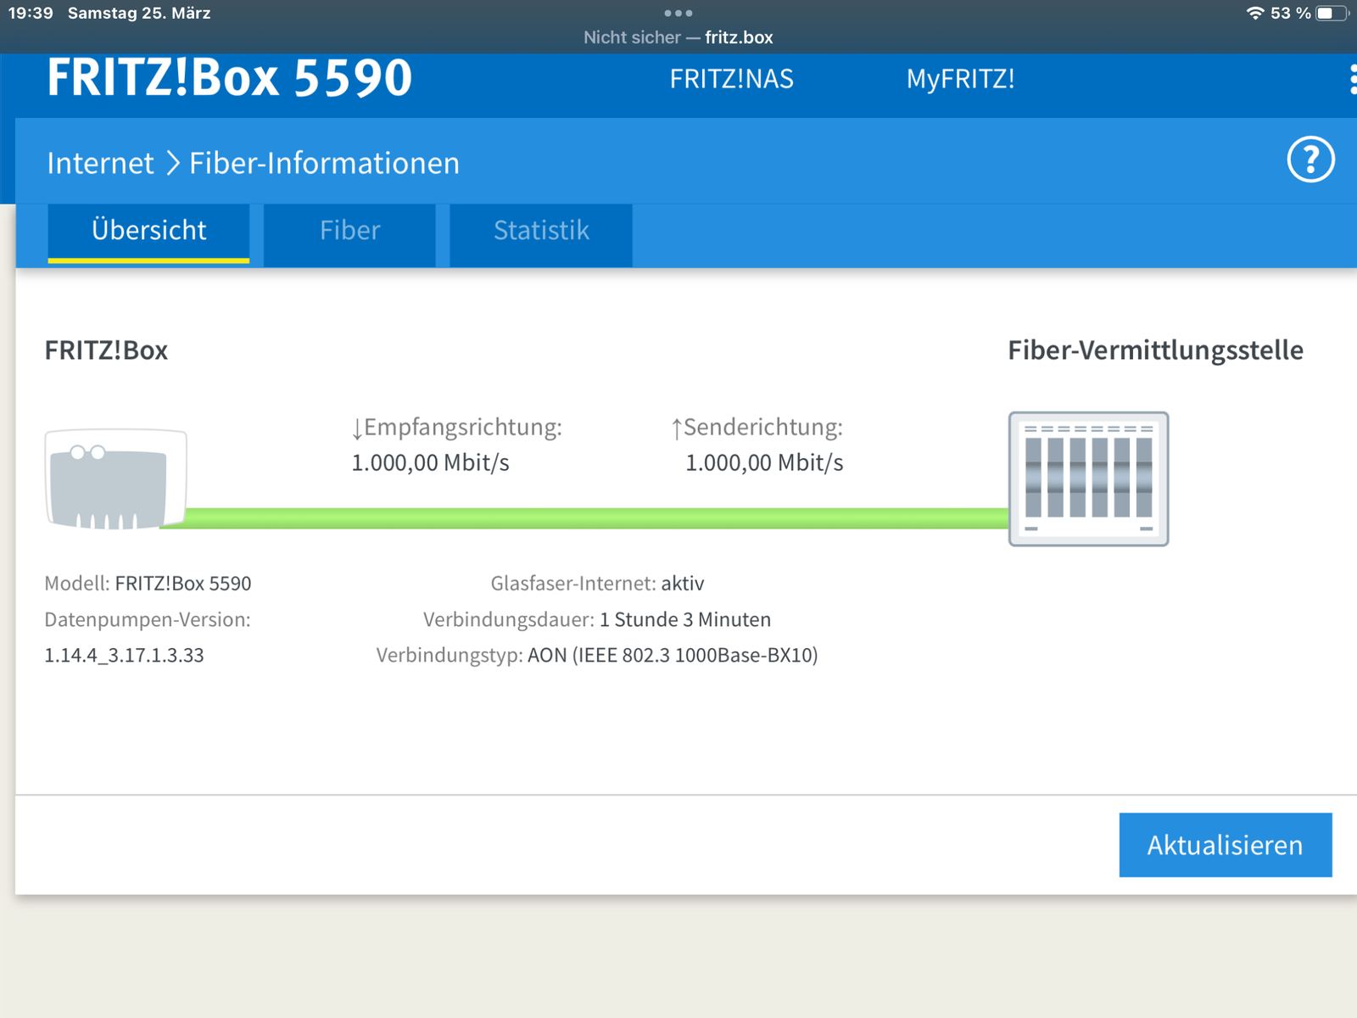Click the Fiber-Informationen breadcrumb
1357x1018 pixels.
[x=324, y=163]
